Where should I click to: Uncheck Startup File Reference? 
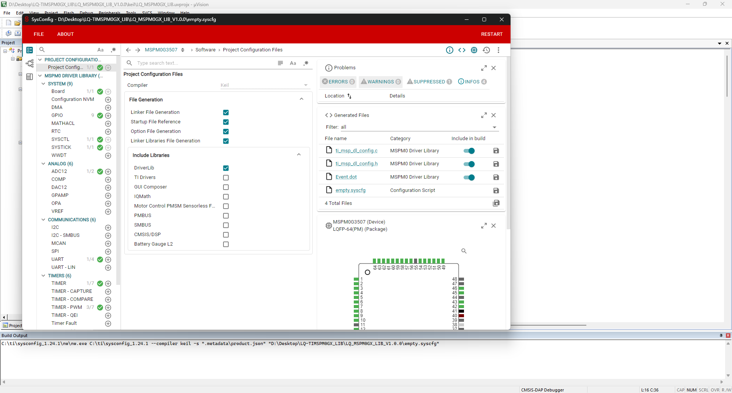pos(226,122)
